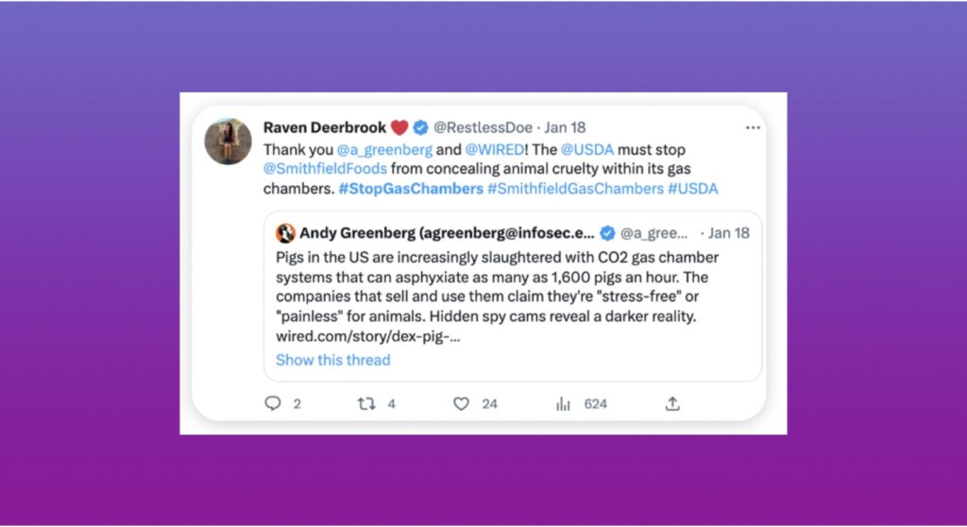
Task: Click Raven Deerbrook's verified badge
Action: 422,127
